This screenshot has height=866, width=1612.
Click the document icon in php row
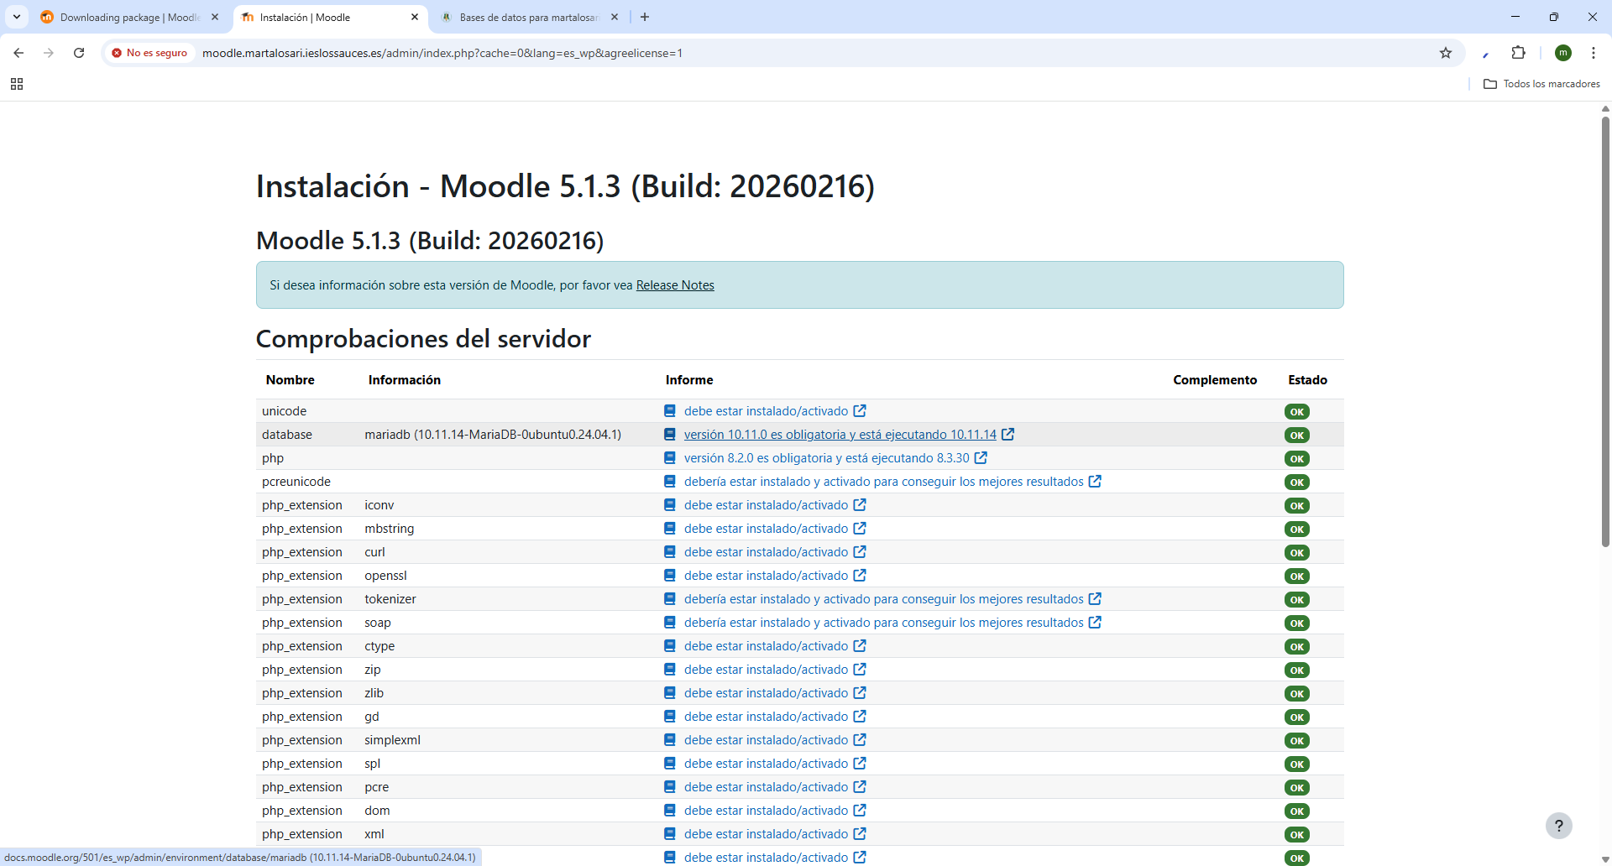pyautogui.click(x=670, y=458)
